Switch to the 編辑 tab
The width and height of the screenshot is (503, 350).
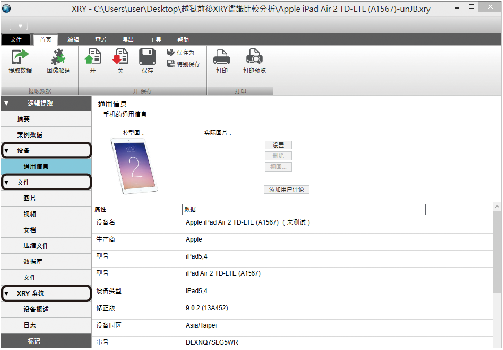pyautogui.click(x=73, y=40)
